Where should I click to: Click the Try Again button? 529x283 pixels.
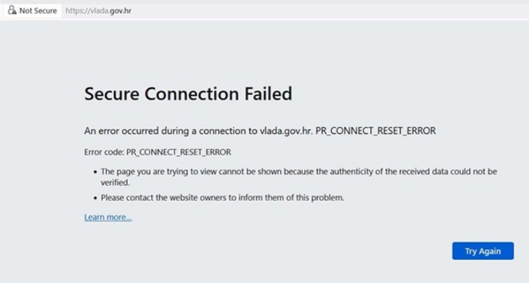[x=483, y=251]
